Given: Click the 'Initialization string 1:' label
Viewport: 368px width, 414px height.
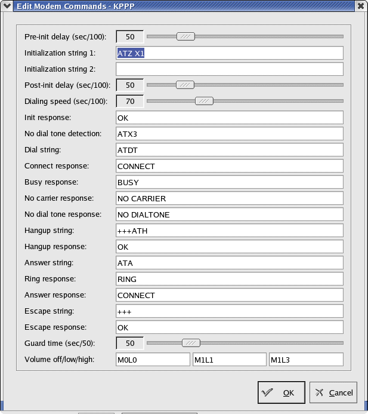Looking at the screenshot, I should (60, 53).
